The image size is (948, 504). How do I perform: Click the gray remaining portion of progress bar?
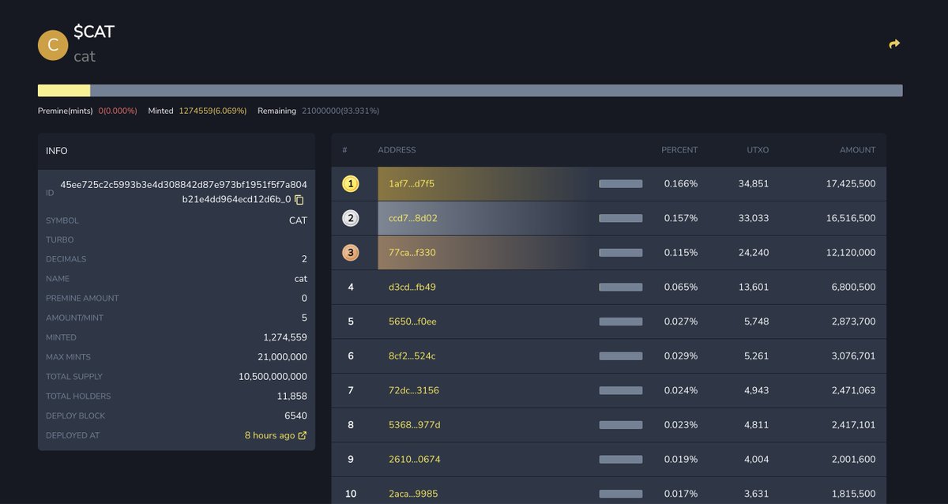click(496, 91)
